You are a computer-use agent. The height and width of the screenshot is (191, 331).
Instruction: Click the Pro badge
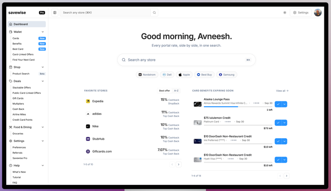pyautogui.click(x=42, y=13)
